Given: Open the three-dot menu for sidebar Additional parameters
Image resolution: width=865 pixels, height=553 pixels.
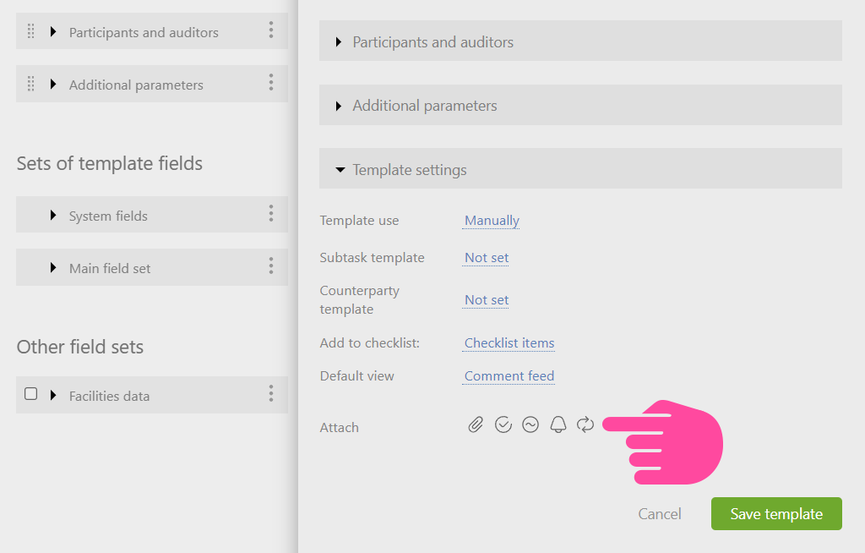Looking at the screenshot, I should 271,83.
